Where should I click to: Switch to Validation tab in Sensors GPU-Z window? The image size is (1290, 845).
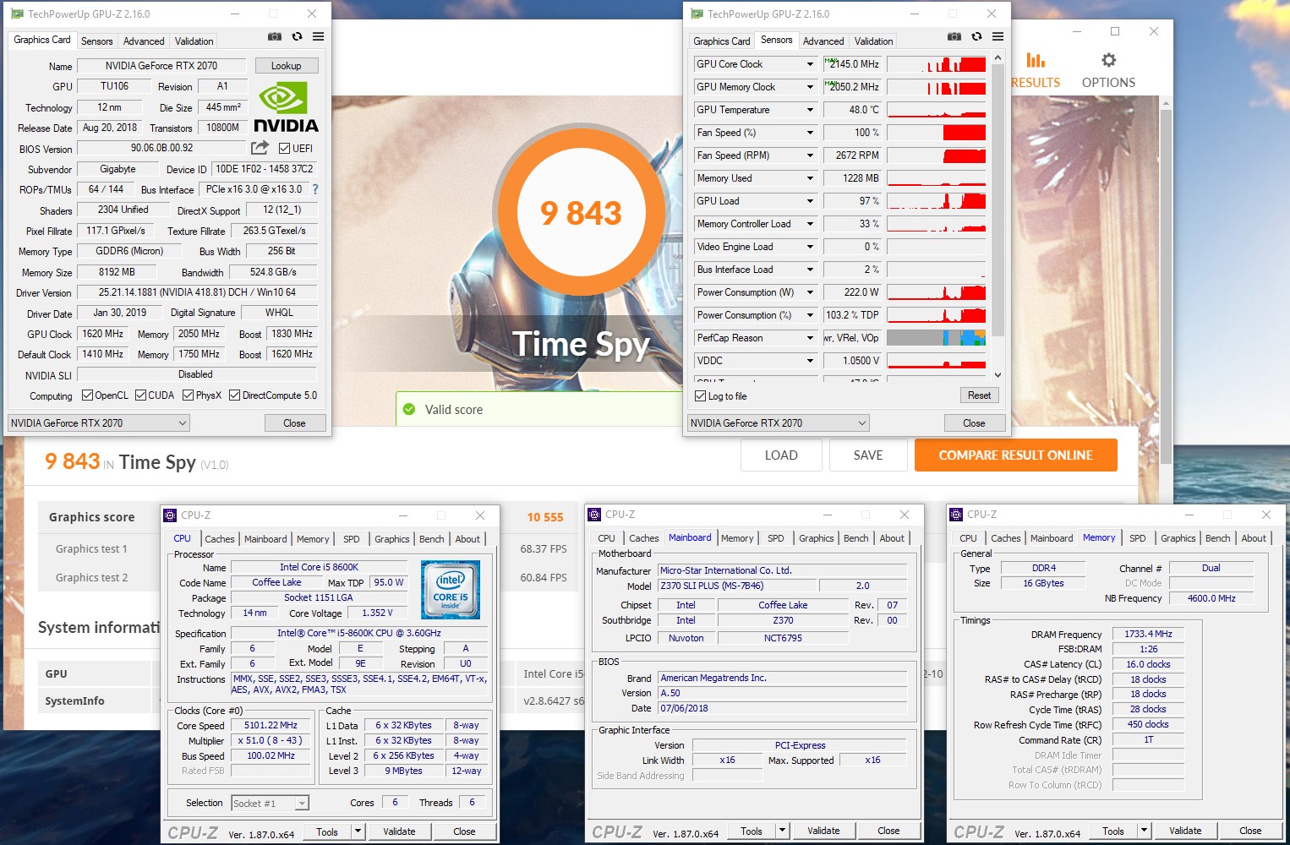[873, 41]
